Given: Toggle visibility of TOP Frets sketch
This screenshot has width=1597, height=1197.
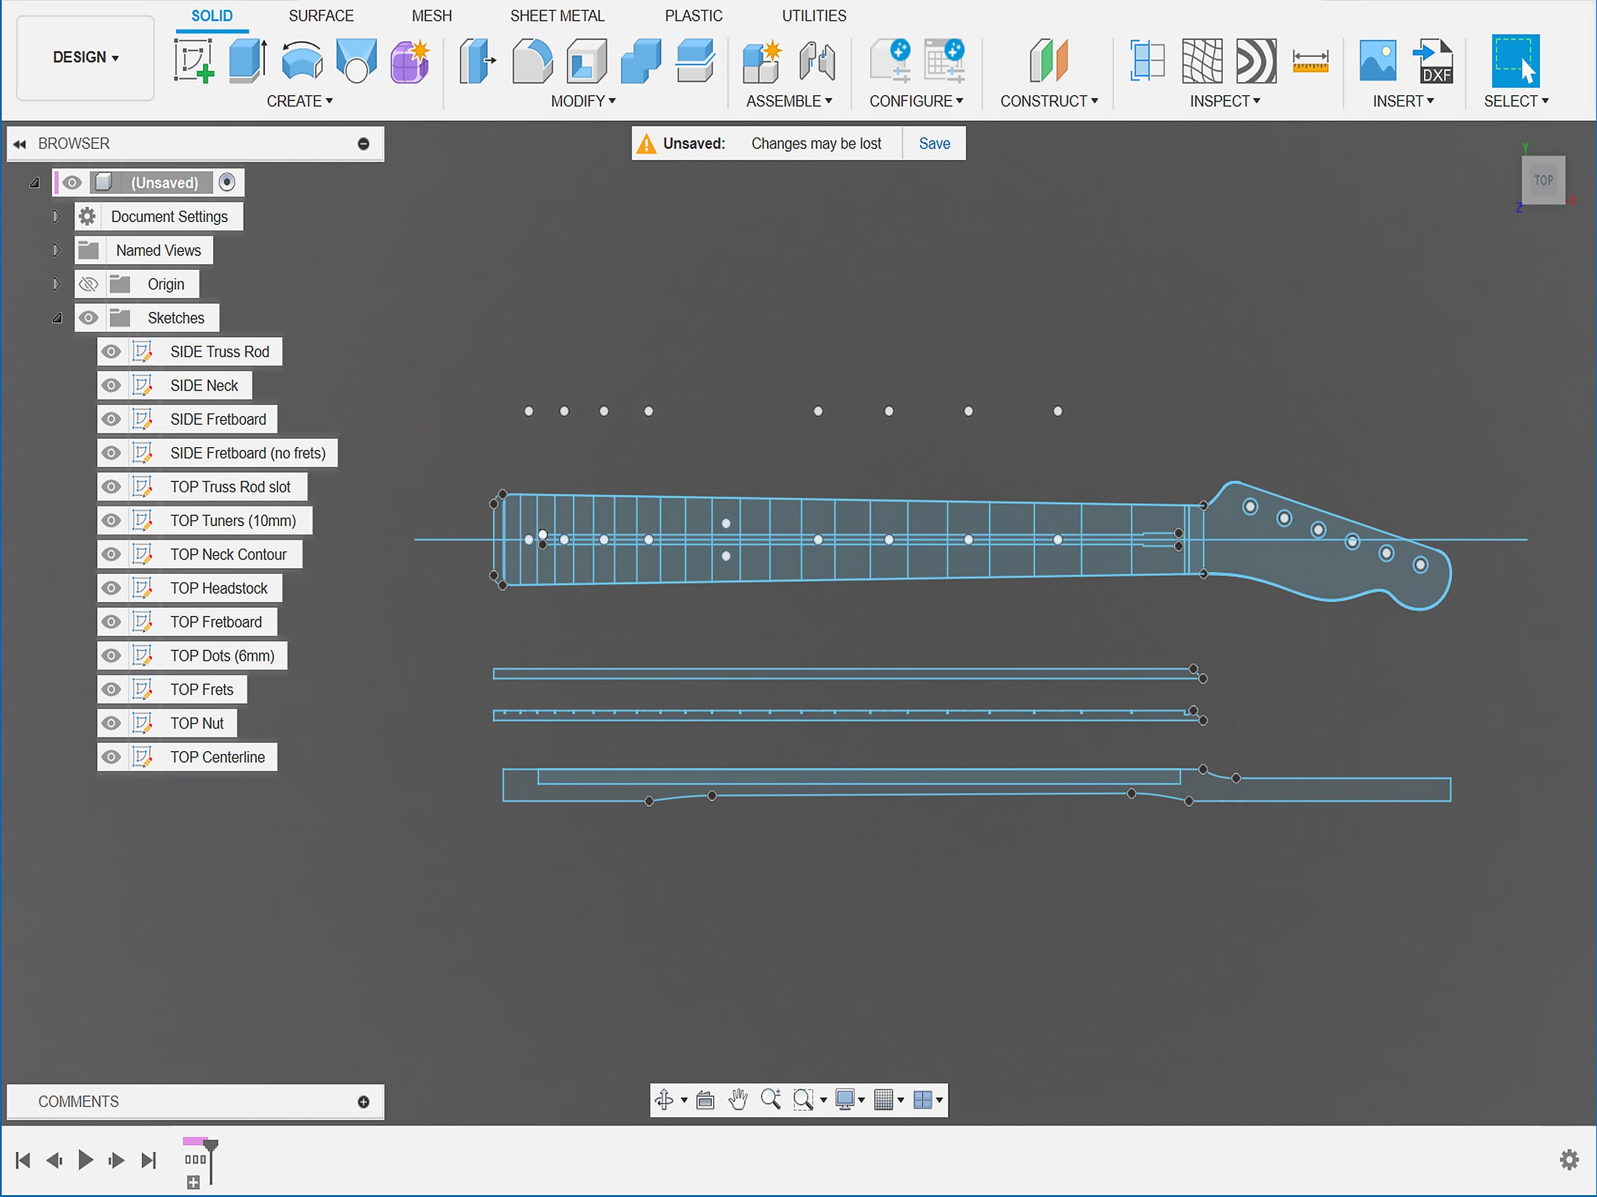Looking at the screenshot, I should (110, 689).
